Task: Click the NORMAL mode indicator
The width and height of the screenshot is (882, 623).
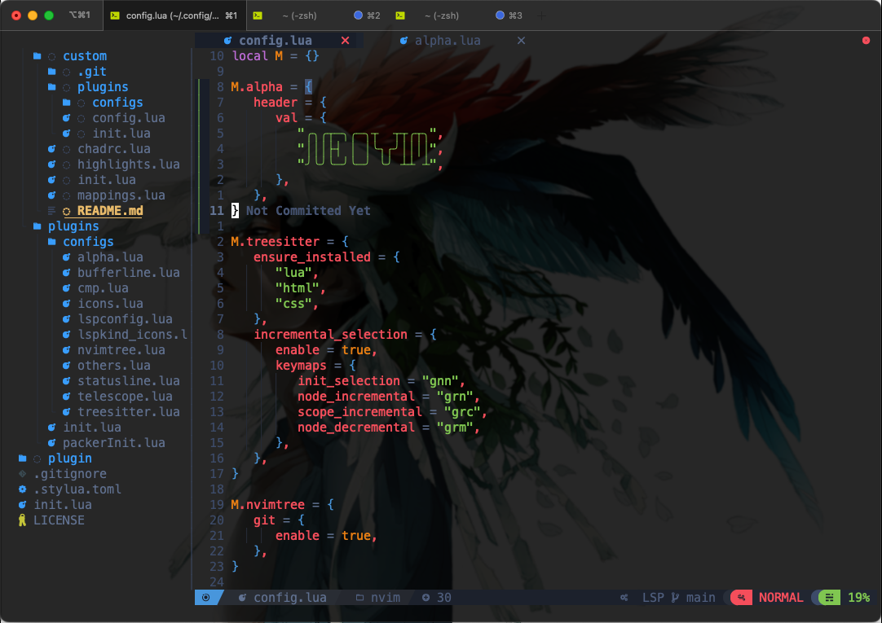Action: point(781,598)
